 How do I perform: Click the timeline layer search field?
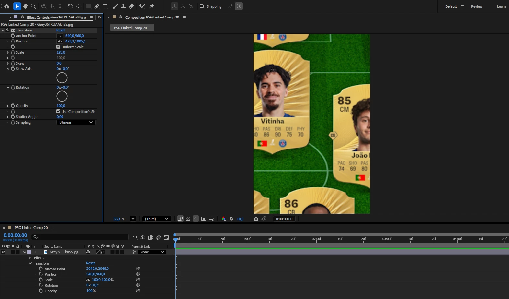(80, 237)
